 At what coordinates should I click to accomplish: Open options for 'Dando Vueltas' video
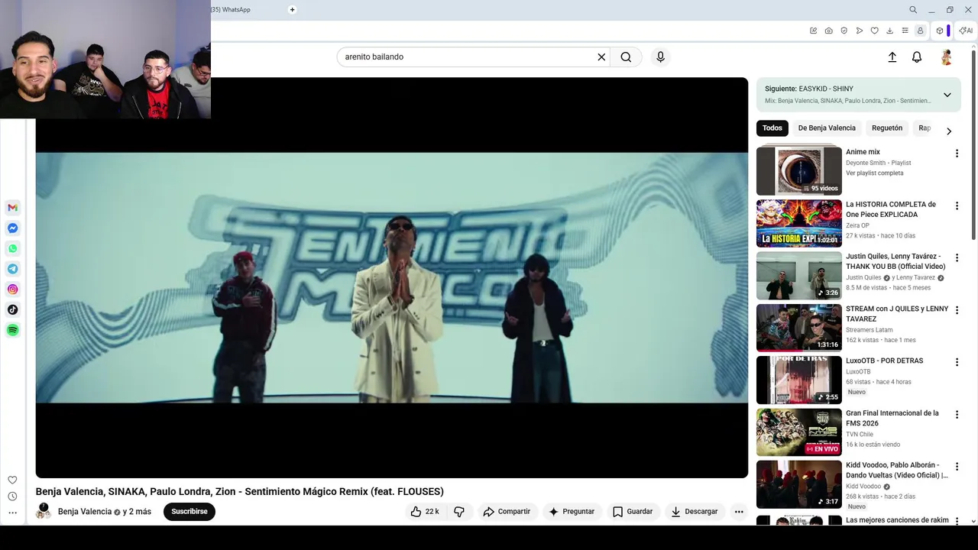click(x=957, y=467)
